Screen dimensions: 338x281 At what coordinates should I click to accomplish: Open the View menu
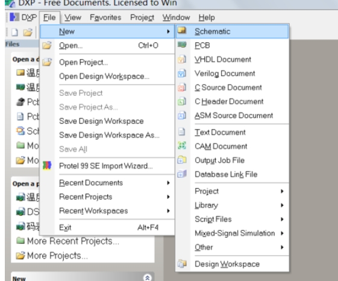click(x=73, y=17)
